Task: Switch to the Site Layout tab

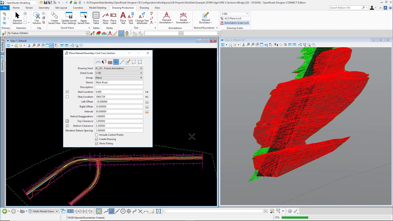Action: click(x=61, y=8)
